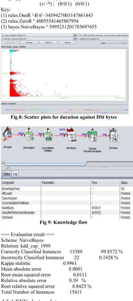This screenshot has width=133, height=301.
Task: Click the Status column header
Action: point(126,182)
